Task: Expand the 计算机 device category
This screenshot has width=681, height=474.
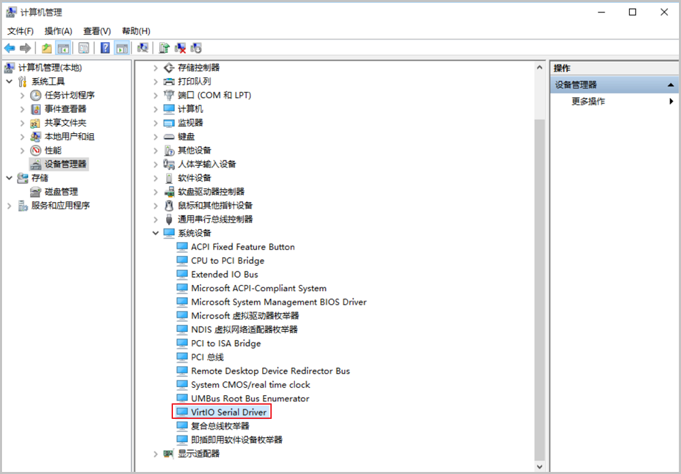Action: tap(155, 109)
